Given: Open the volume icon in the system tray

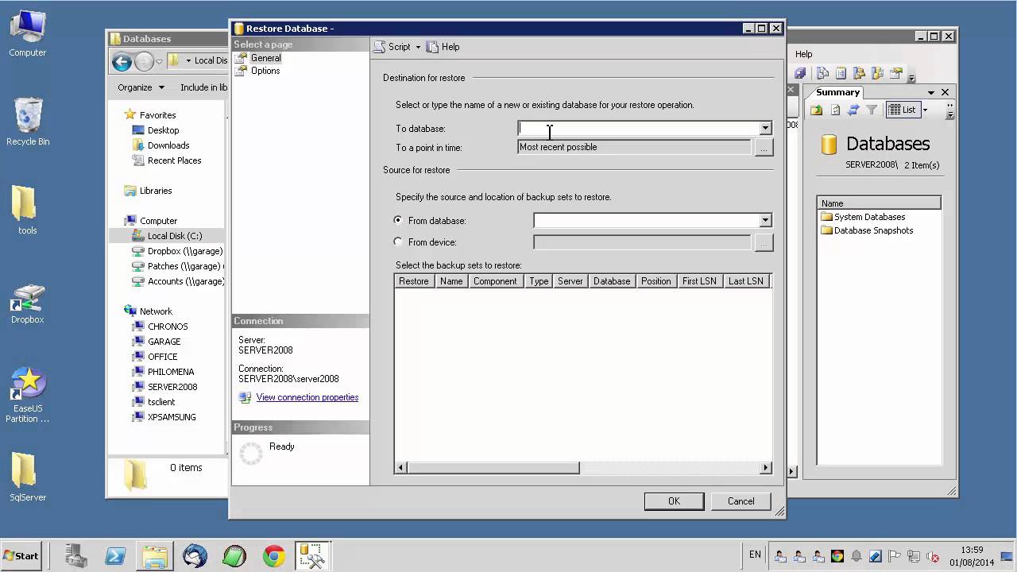Looking at the screenshot, I should tap(931, 556).
